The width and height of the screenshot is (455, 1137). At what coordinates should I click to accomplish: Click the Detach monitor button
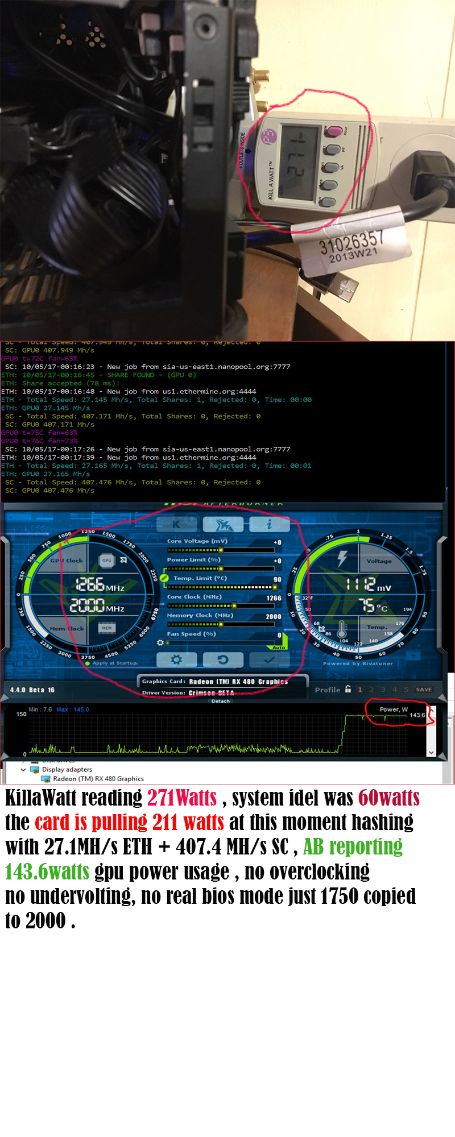(221, 701)
